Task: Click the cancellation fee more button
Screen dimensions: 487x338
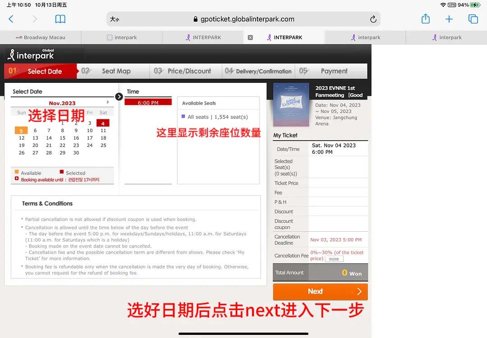Action: coord(334,259)
